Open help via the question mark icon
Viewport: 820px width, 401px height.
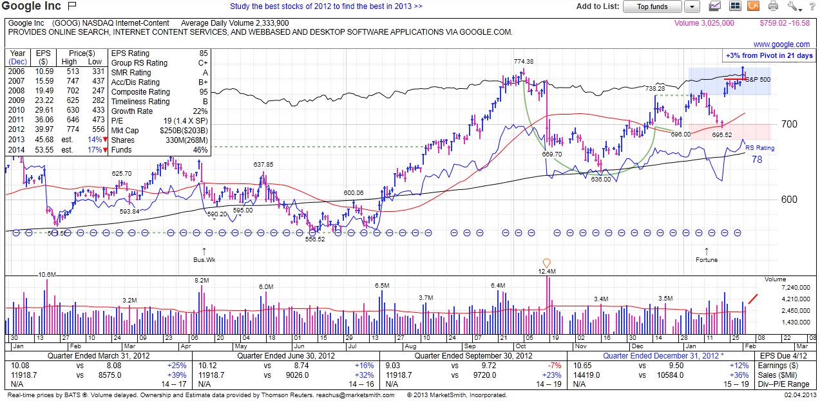812,6
